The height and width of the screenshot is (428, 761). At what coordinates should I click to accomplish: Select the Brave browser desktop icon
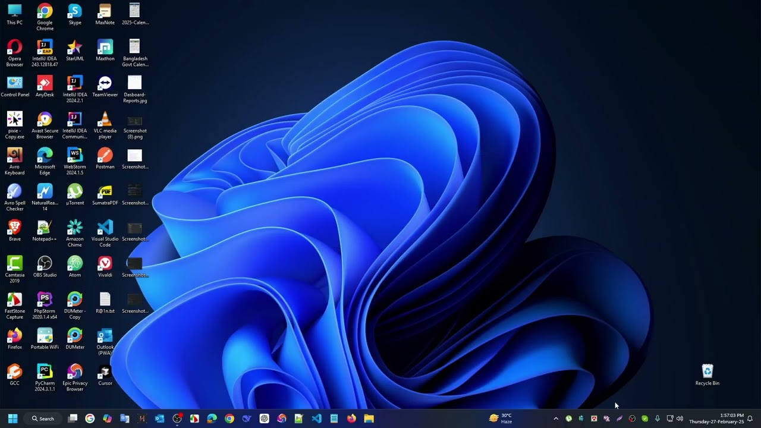click(15, 231)
